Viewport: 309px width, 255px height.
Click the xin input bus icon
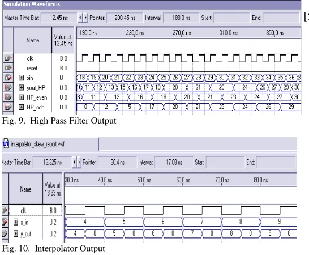pyautogui.click(x=8, y=78)
